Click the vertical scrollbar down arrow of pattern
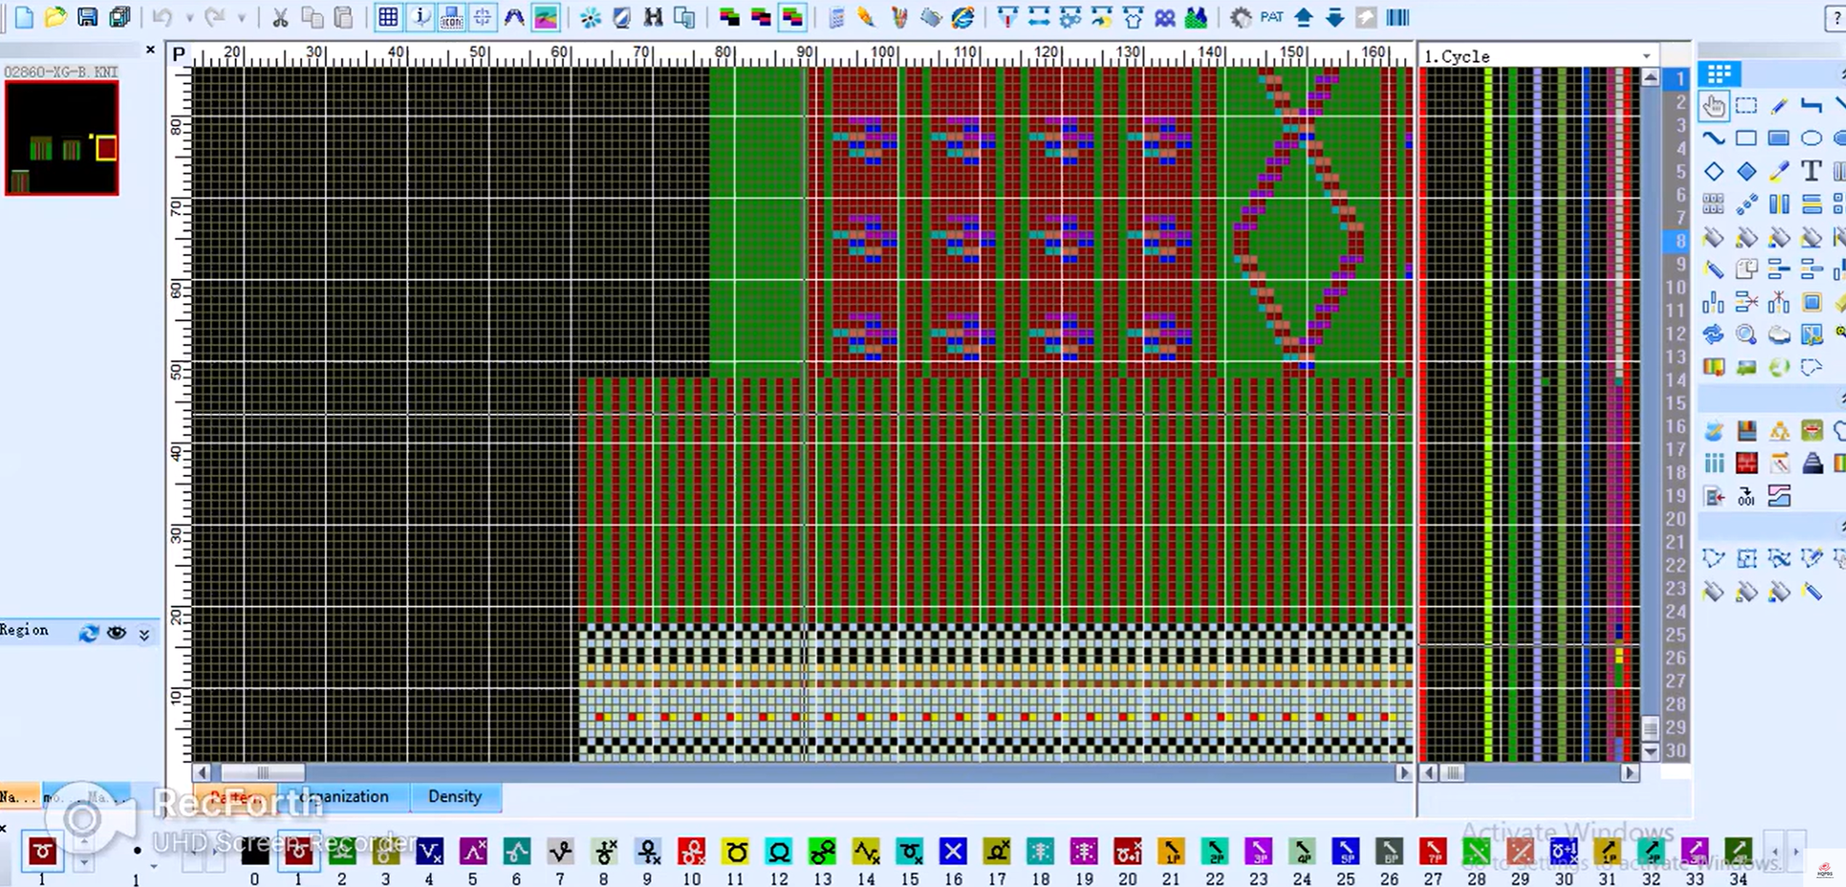This screenshot has height=887, width=1846. coord(1650,752)
